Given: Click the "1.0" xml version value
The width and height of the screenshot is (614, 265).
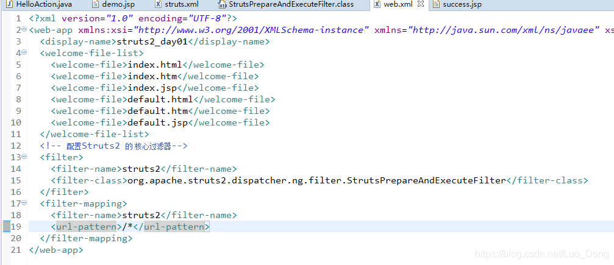Looking at the screenshot, I should click(x=120, y=18).
